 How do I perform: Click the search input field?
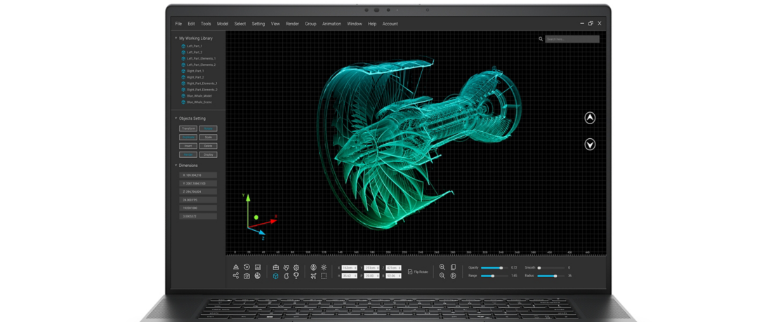click(572, 39)
